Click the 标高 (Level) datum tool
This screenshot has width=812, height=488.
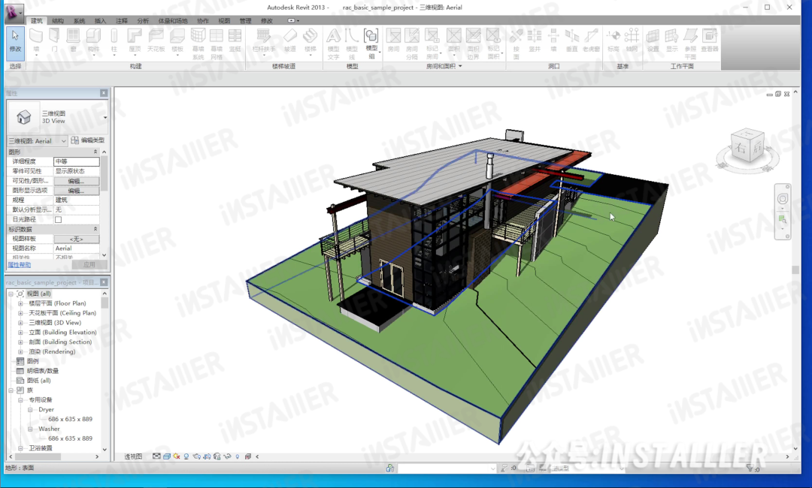(614, 41)
